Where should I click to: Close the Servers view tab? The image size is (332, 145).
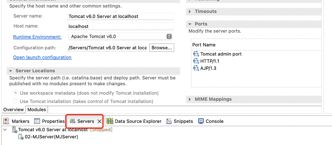point(99,121)
